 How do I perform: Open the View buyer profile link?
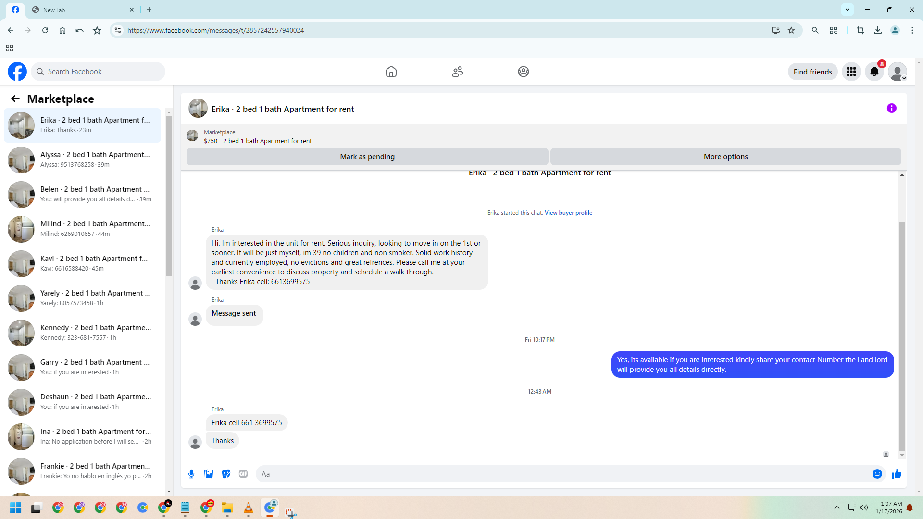pos(568,213)
